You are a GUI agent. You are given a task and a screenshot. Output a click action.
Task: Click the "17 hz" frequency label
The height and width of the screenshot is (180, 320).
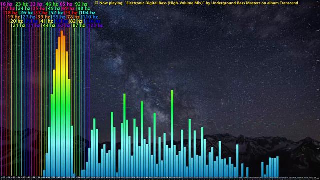coord(9,9)
